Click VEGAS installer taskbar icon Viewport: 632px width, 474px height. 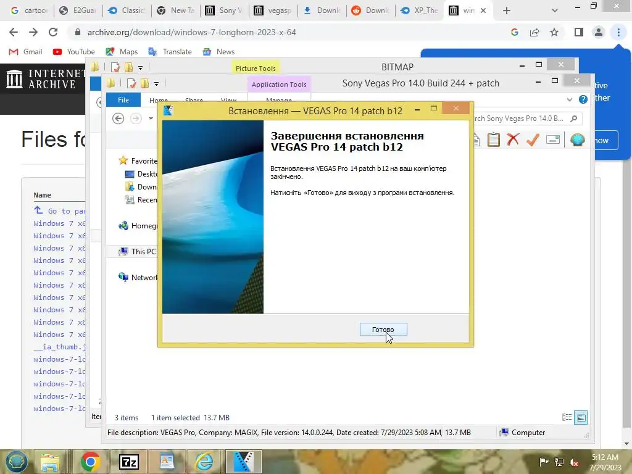[243, 462]
